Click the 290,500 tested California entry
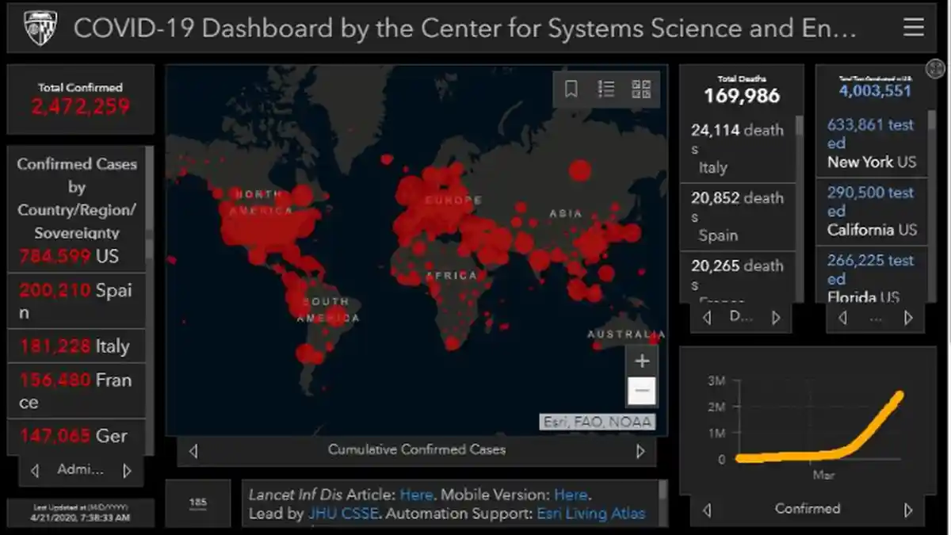This screenshot has height=535, width=951. (x=872, y=211)
